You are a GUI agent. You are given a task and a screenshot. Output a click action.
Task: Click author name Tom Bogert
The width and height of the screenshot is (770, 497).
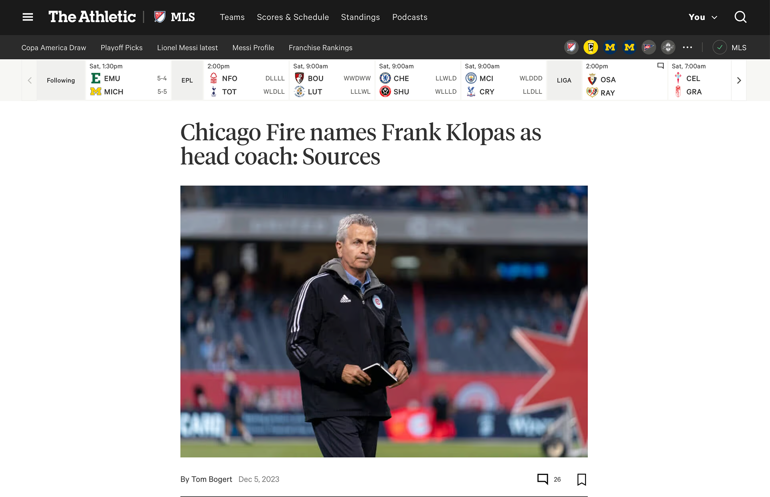pyautogui.click(x=212, y=479)
